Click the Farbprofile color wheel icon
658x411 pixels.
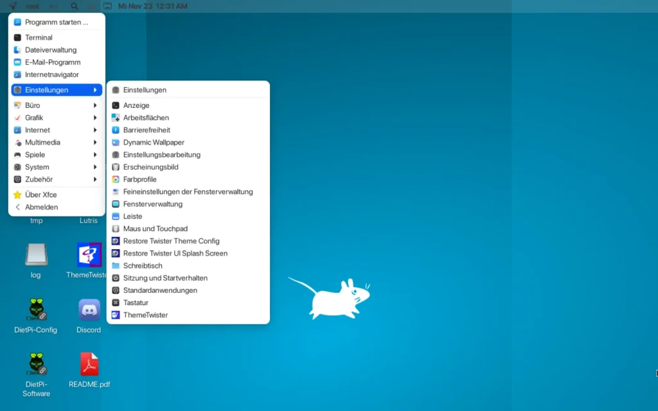(116, 180)
